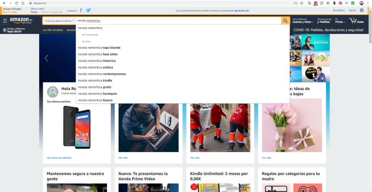Bookmark this page with star icon
This screenshot has width=372, height=192.
pos(302,3)
